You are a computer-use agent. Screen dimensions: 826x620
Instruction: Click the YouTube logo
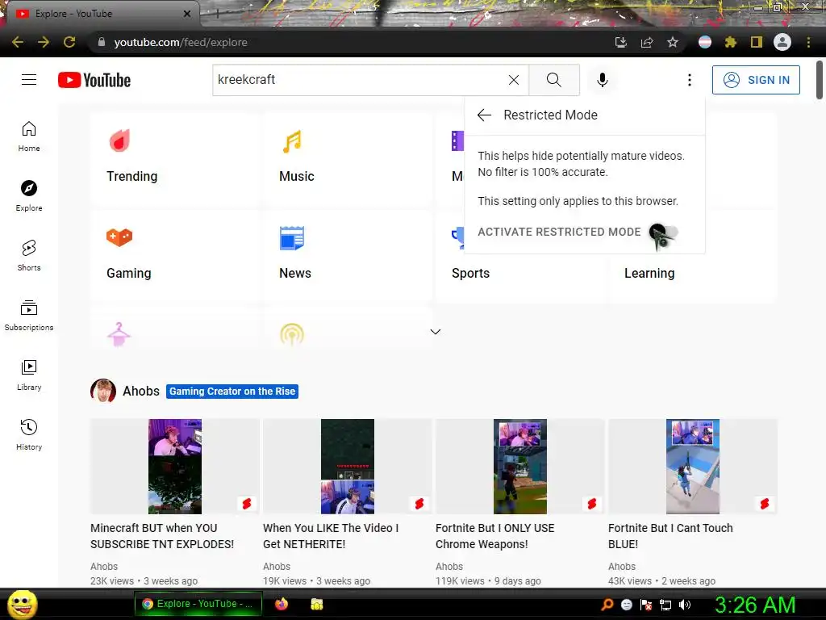click(94, 80)
